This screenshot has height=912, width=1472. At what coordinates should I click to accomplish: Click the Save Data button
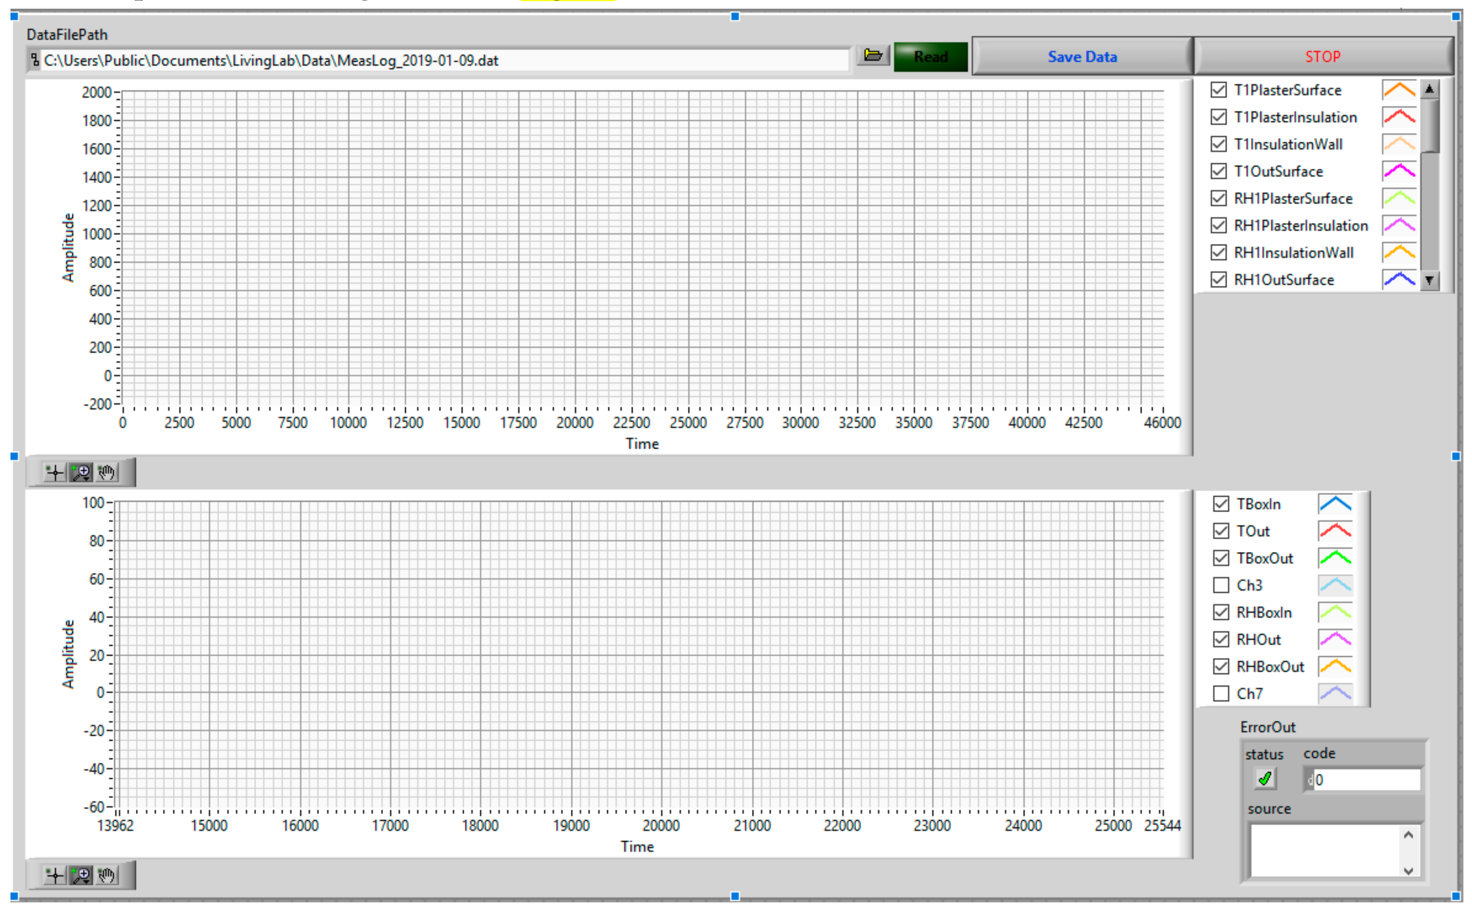pyautogui.click(x=1082, y=57)
